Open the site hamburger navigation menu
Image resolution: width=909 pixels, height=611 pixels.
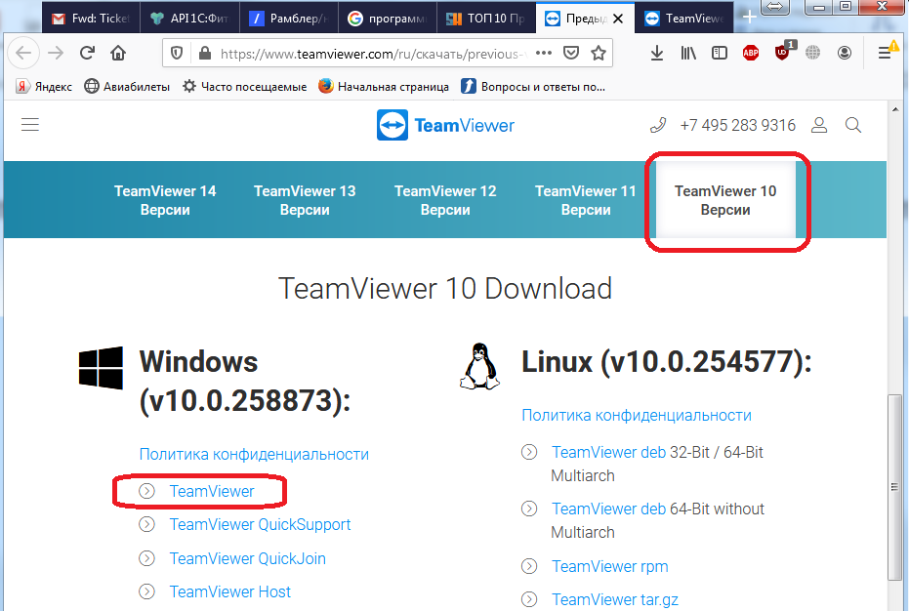click(30, 125)
